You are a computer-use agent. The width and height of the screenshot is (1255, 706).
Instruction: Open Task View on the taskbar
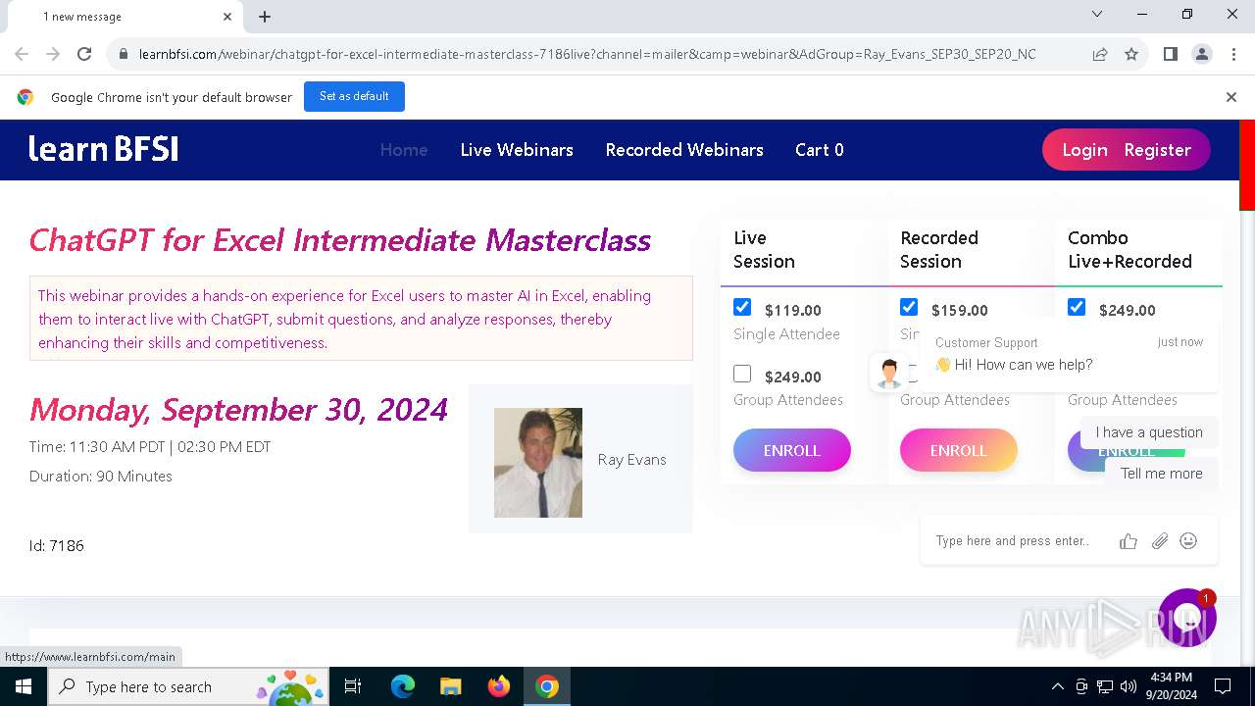pyautogui.click(x=353, y=686)
